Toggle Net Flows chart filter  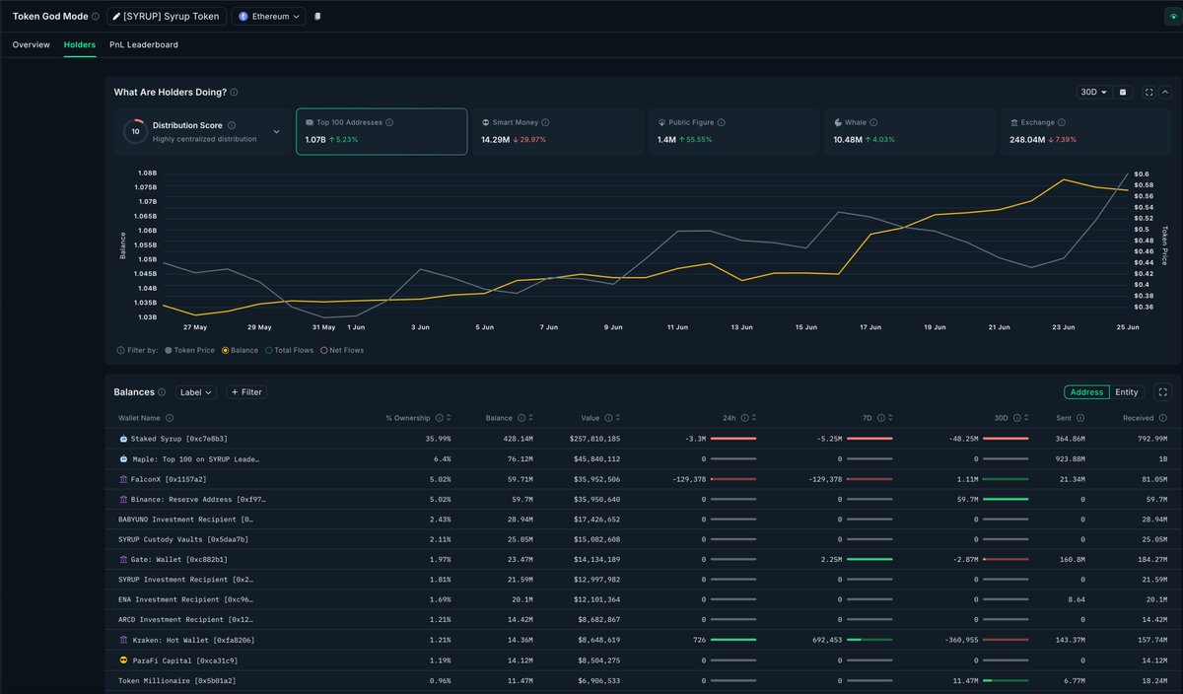(x=341, y=350)
